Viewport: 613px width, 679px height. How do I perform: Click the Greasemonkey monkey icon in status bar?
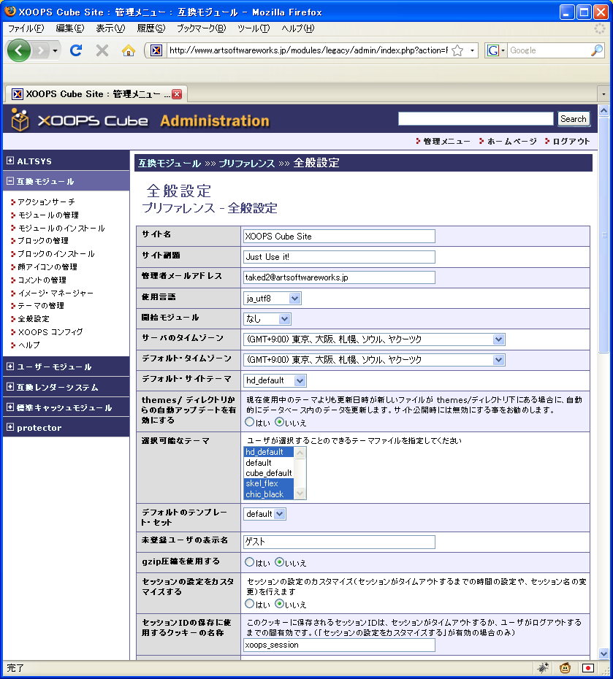click(x=565, y=668)
